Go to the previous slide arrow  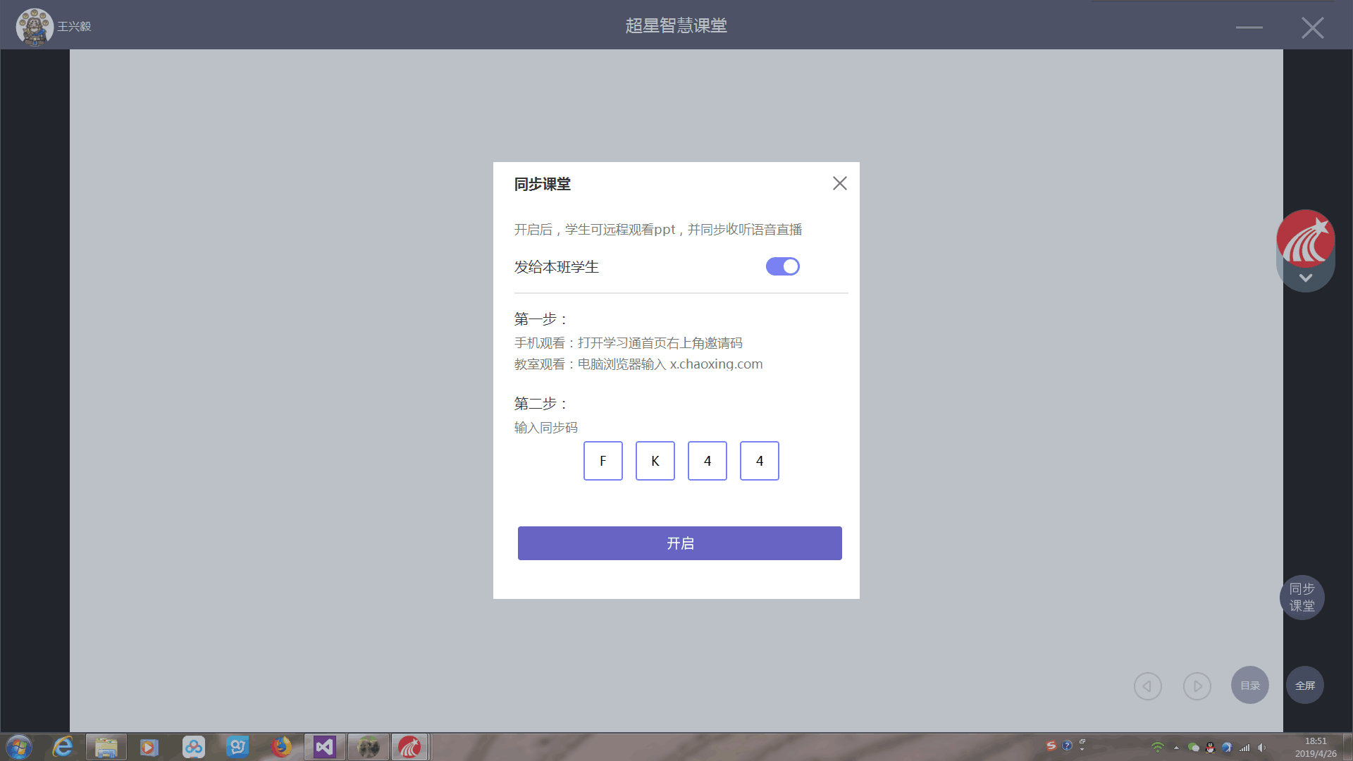click(x=1147, y=686)
